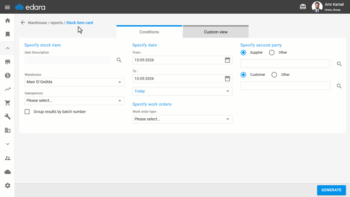Open the company building sidebar icon
Screen dimensions: 350x197
[8, 130]
